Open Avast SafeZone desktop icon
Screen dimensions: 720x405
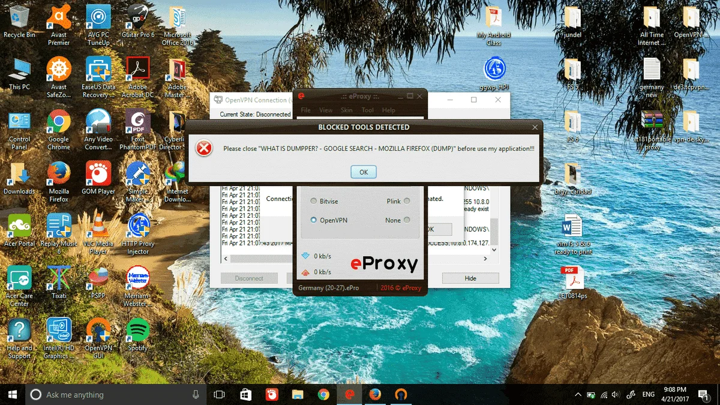tap(59, 77)
